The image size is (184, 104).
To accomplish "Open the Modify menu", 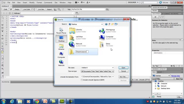I will [32, 3].
